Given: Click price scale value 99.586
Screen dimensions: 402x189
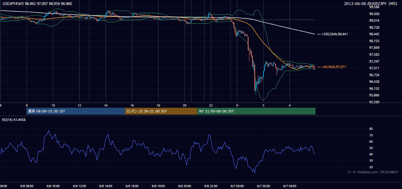Looking at the screenshot, I should point(374,7).
